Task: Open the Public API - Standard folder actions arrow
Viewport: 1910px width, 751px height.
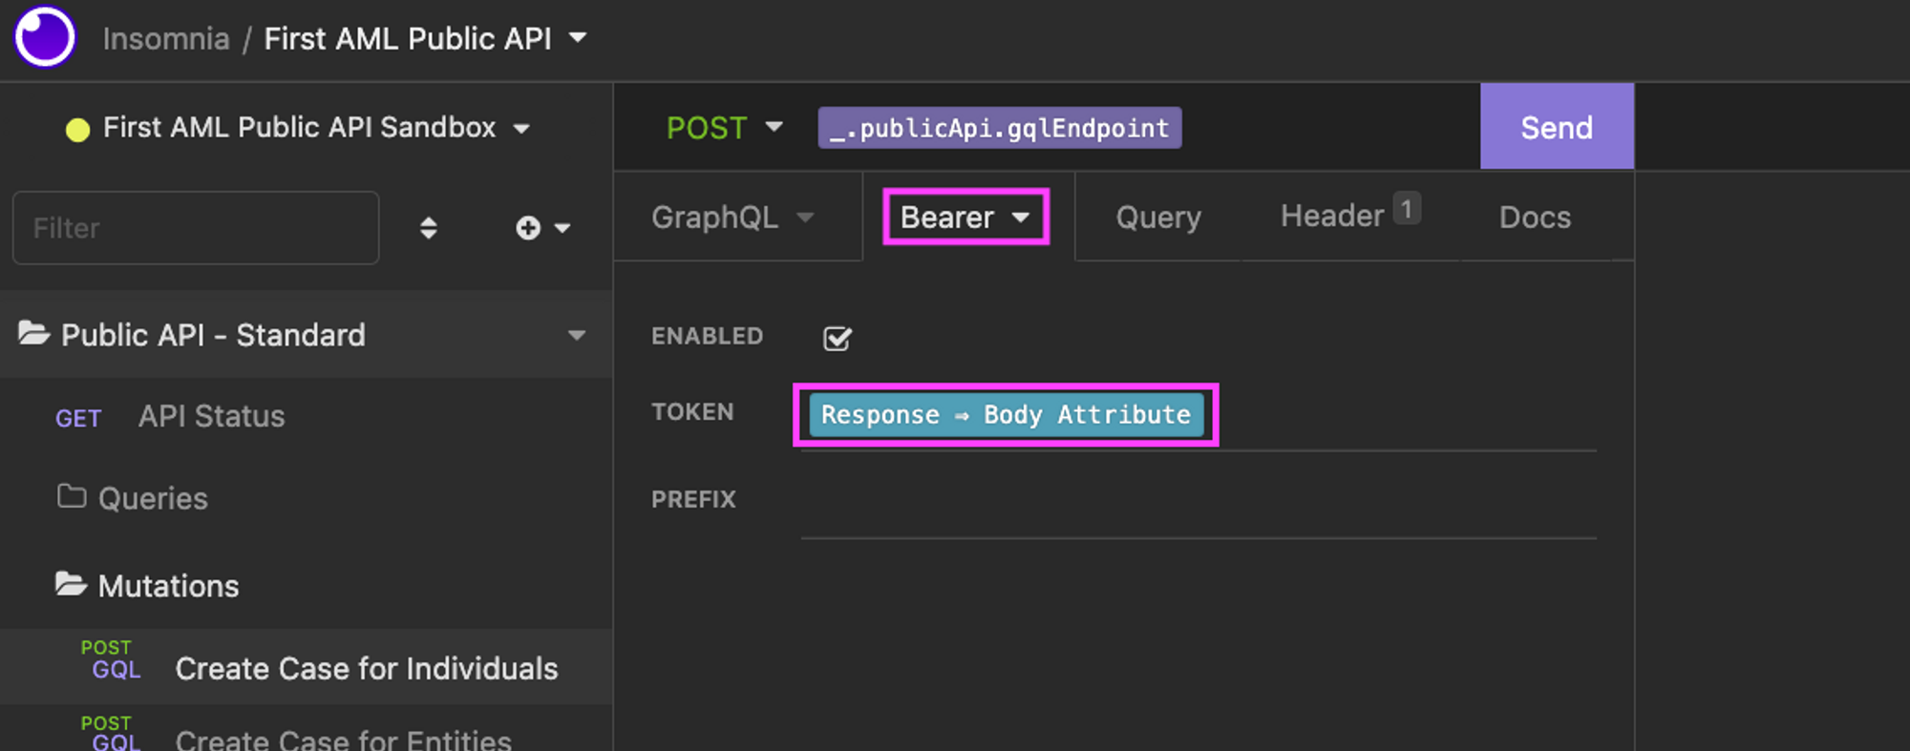Action: tap(577, 336)
